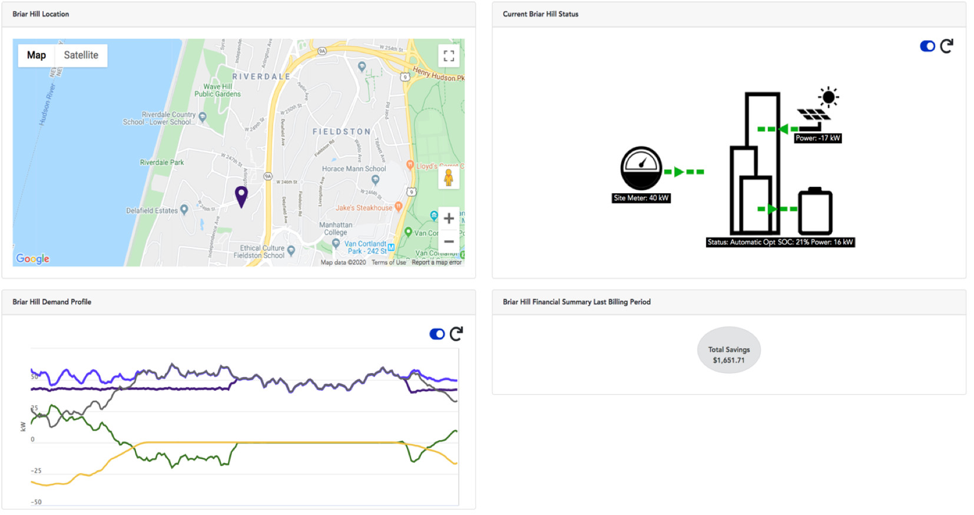The height and width of the screenshot is (515, 974).
Task: Click the RIVERDALE neighborhood label
Action: (261, 77)
